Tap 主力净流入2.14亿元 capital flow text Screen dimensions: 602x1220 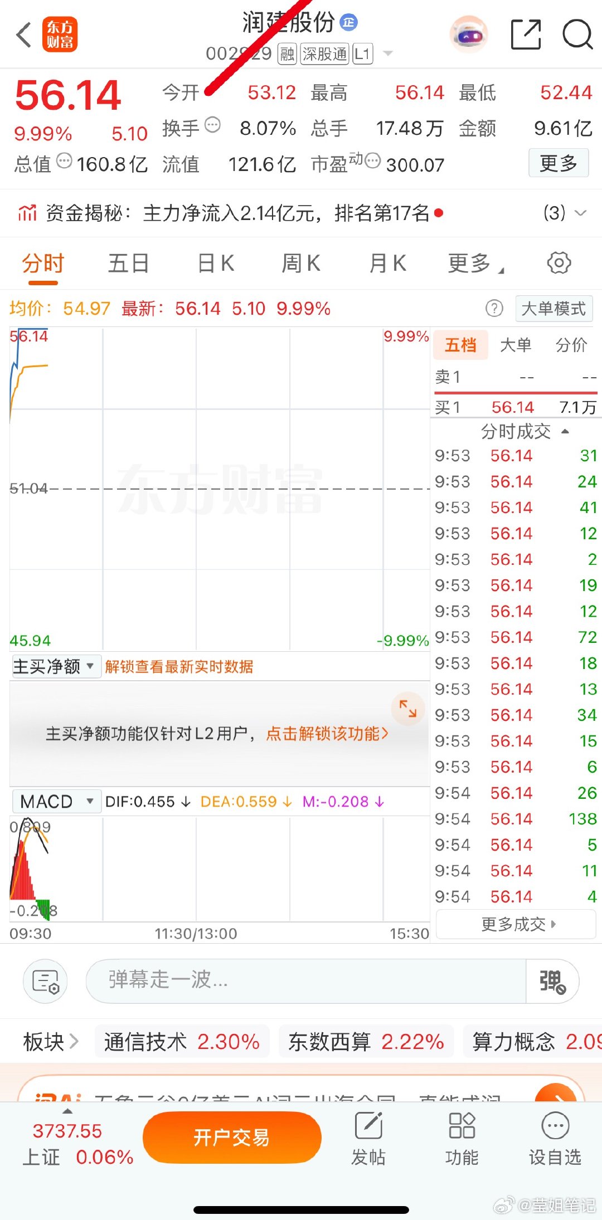(x=230, y=213)
